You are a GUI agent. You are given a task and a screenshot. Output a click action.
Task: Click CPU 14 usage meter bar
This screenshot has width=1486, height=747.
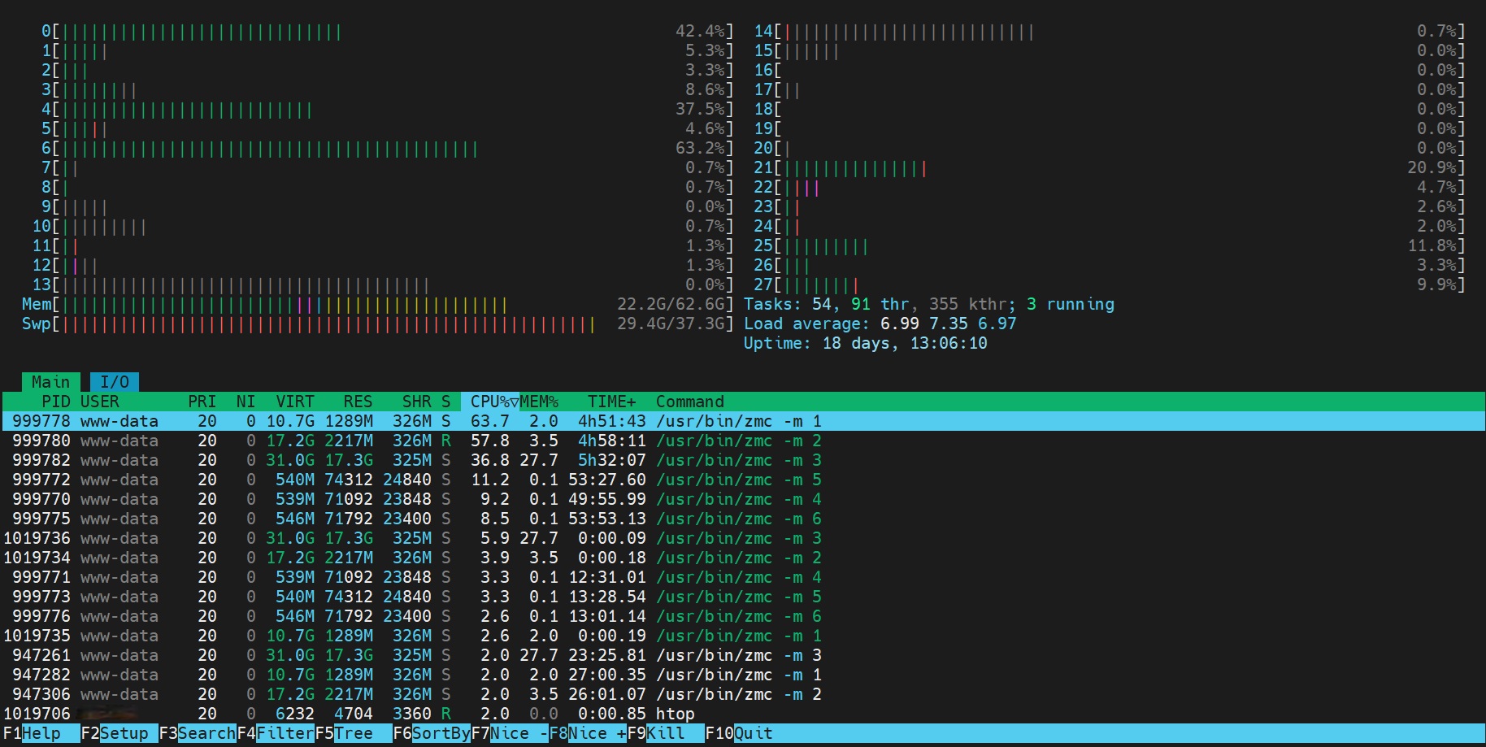[1110, 31]
